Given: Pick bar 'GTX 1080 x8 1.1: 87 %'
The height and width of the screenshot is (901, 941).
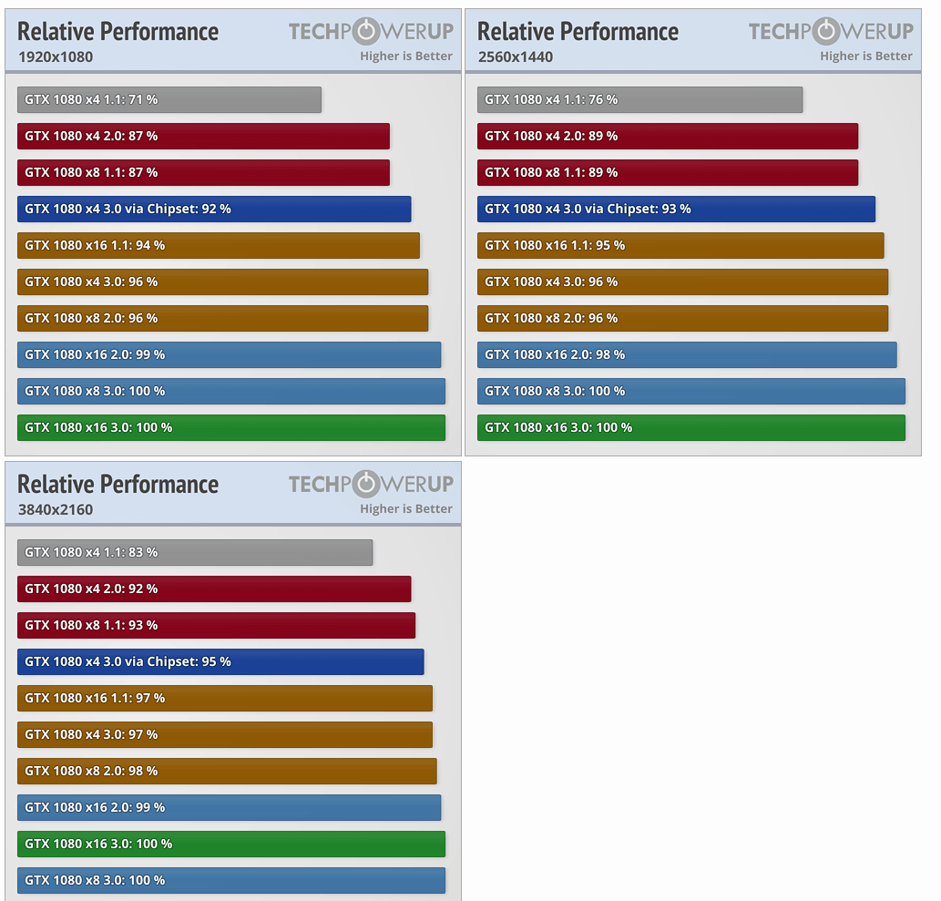Looking at the screenshot, I should point(203,173).
